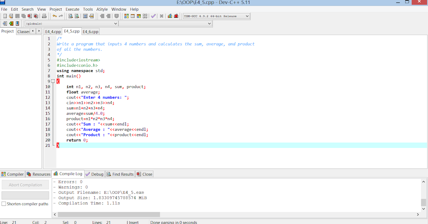
Task: Click the 'return 0;' code line
Action: tap(77, 140)
